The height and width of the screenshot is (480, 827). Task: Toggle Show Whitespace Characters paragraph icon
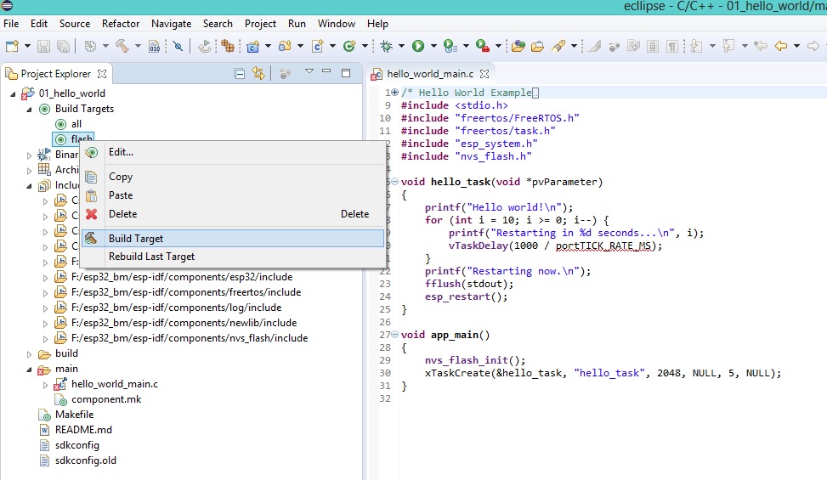(x=672, y=46)
